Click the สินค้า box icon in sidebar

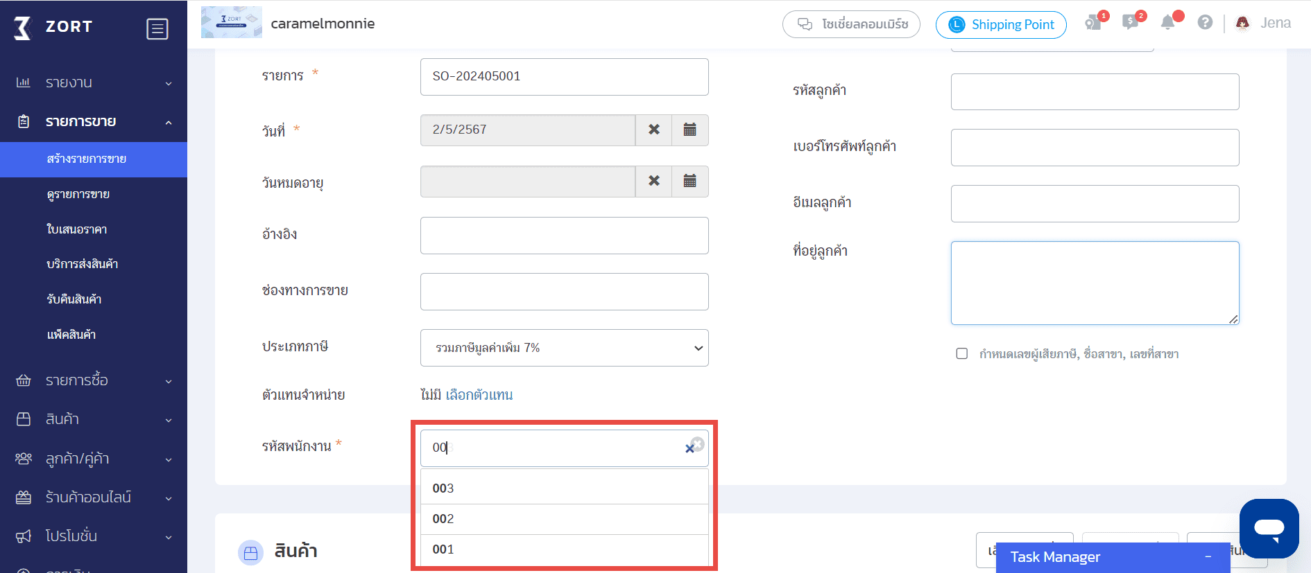coord(24,419)
